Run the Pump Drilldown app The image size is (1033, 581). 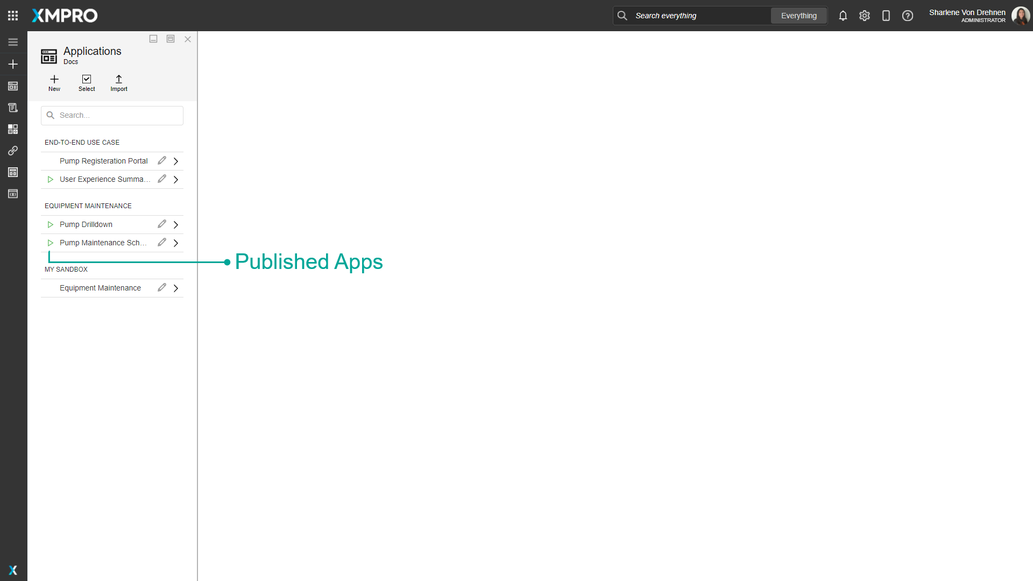(x=50, y=224)
